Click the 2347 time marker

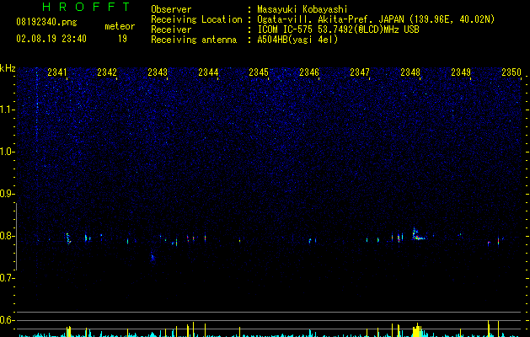(360, 72)
